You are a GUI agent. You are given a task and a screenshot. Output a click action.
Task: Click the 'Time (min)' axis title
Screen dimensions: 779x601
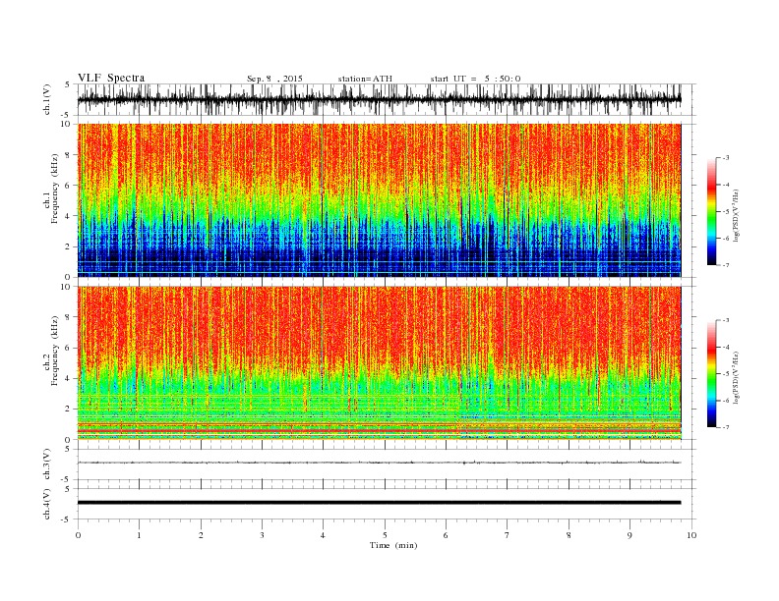pyautogui.click(x=393, y=545)
